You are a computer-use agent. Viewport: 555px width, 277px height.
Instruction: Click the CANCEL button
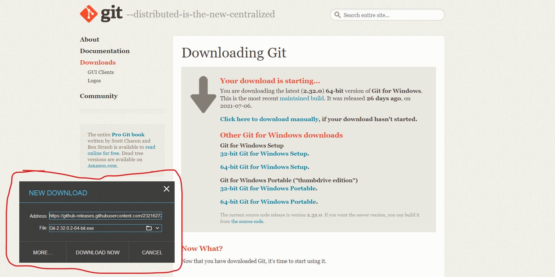(152, 252)
